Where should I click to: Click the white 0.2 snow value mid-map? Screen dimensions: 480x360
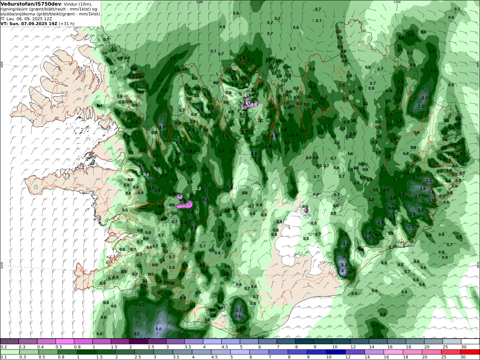(198, 189)
